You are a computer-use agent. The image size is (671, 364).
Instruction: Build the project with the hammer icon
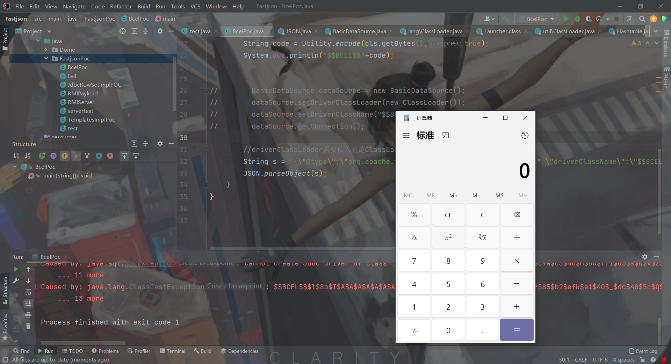pos(506,19)
